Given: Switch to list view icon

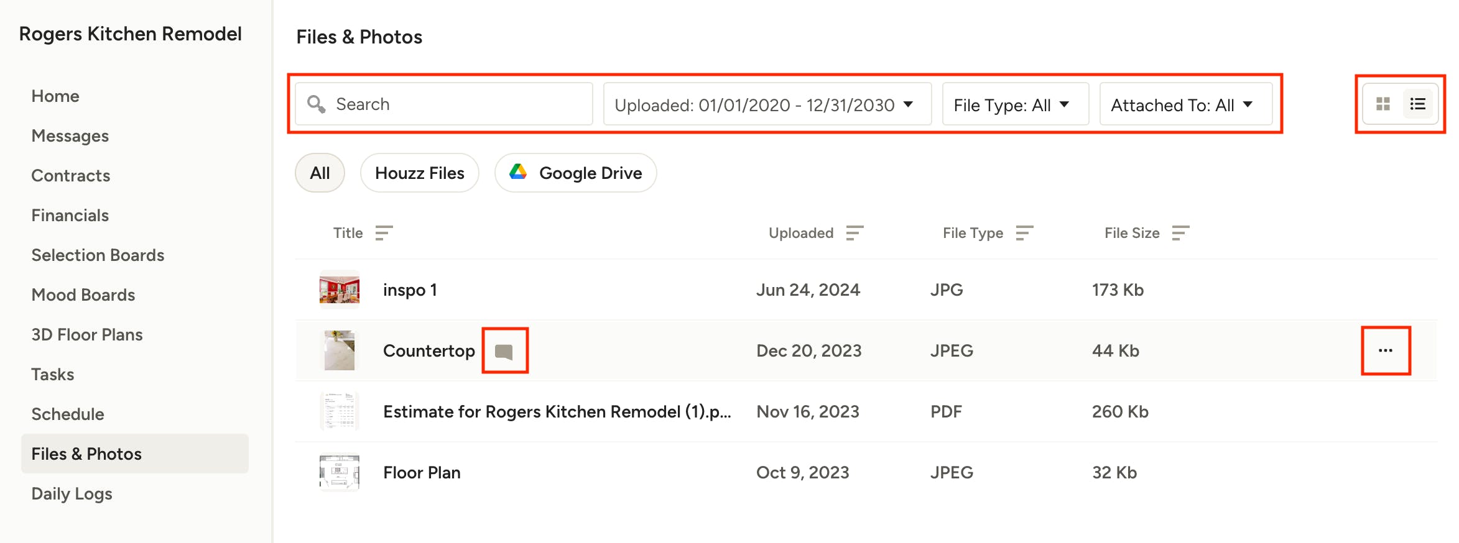Looking at the screenshot, I should 1417,104.
